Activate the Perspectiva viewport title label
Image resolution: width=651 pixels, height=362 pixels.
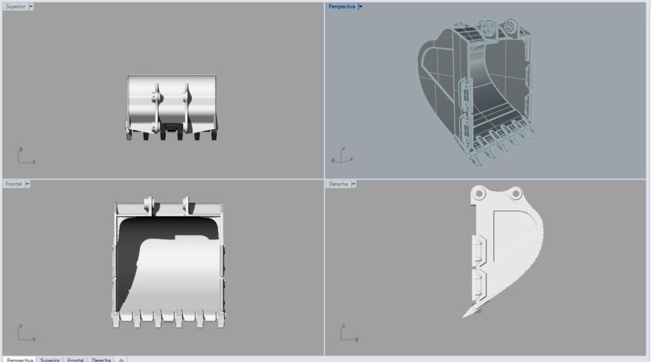(x=341, y=6)
